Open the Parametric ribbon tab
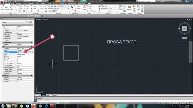This screenshot has height=108, width=193. (31, 4)
